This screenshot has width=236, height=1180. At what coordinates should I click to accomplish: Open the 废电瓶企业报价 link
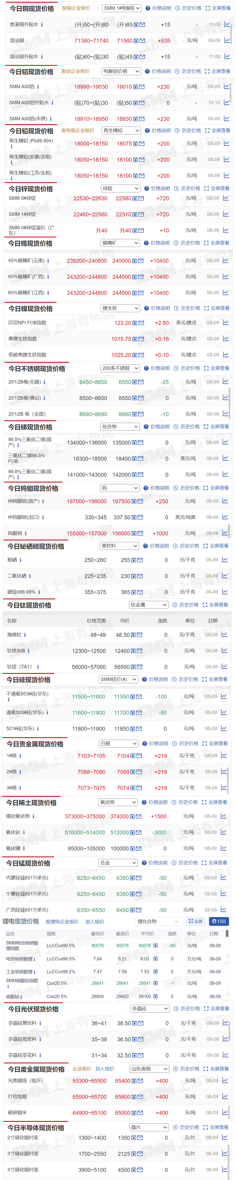click(x=78, y=131)
